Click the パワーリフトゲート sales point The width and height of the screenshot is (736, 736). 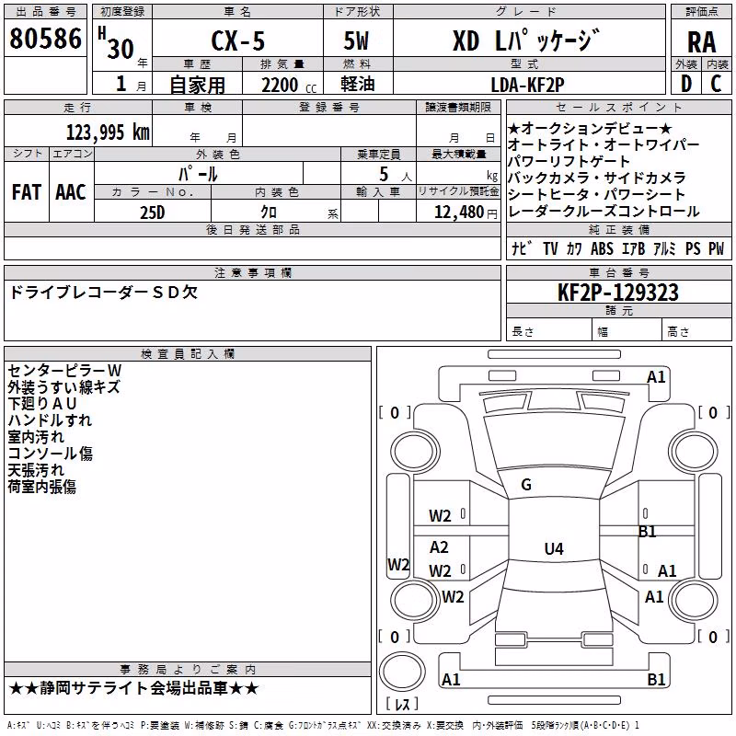click(x=569, y=161)
